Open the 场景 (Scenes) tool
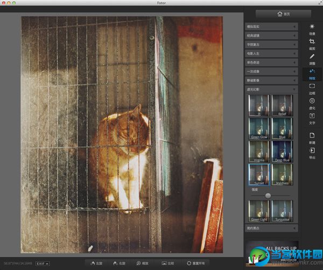Viewport: 323px width, 270px height. 312,27
